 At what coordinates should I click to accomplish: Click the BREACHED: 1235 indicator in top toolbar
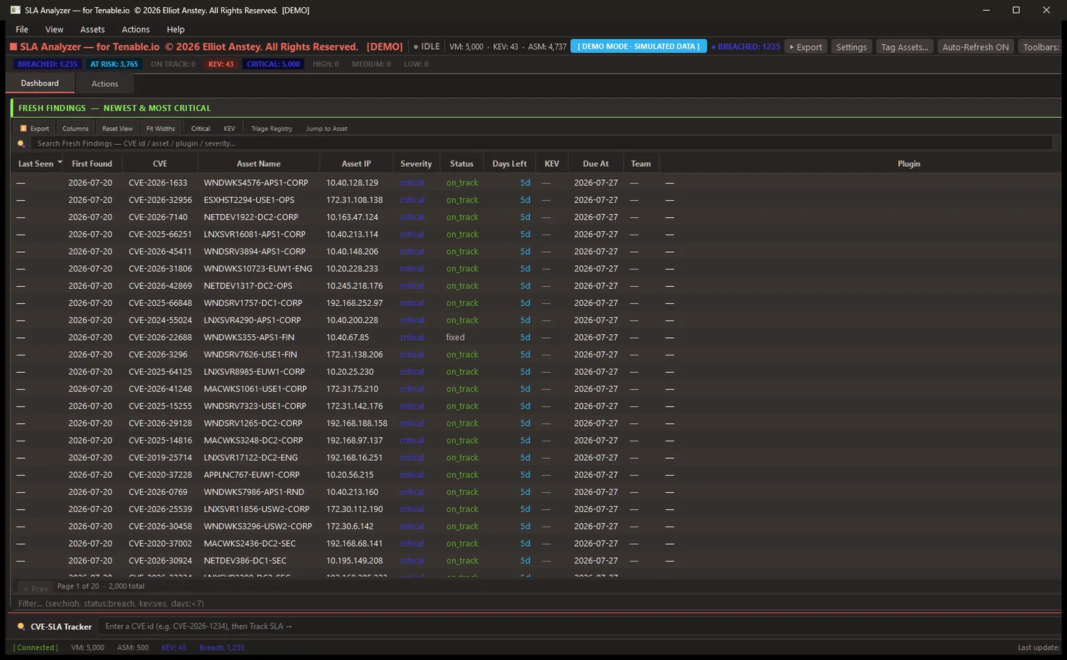tap(746, 47)
